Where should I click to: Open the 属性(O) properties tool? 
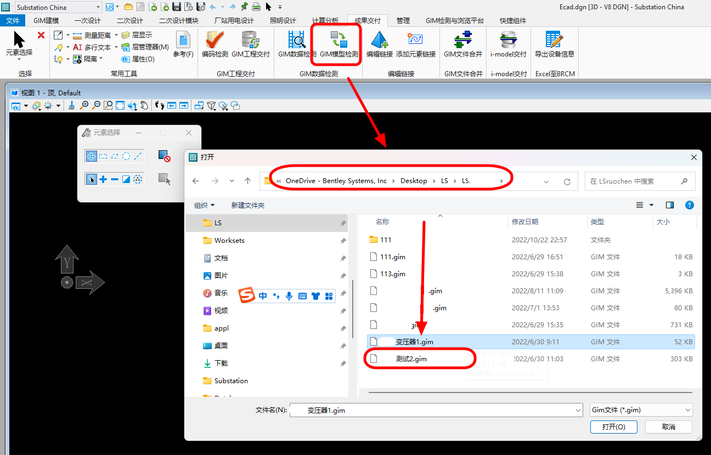(x=138, y=59)
